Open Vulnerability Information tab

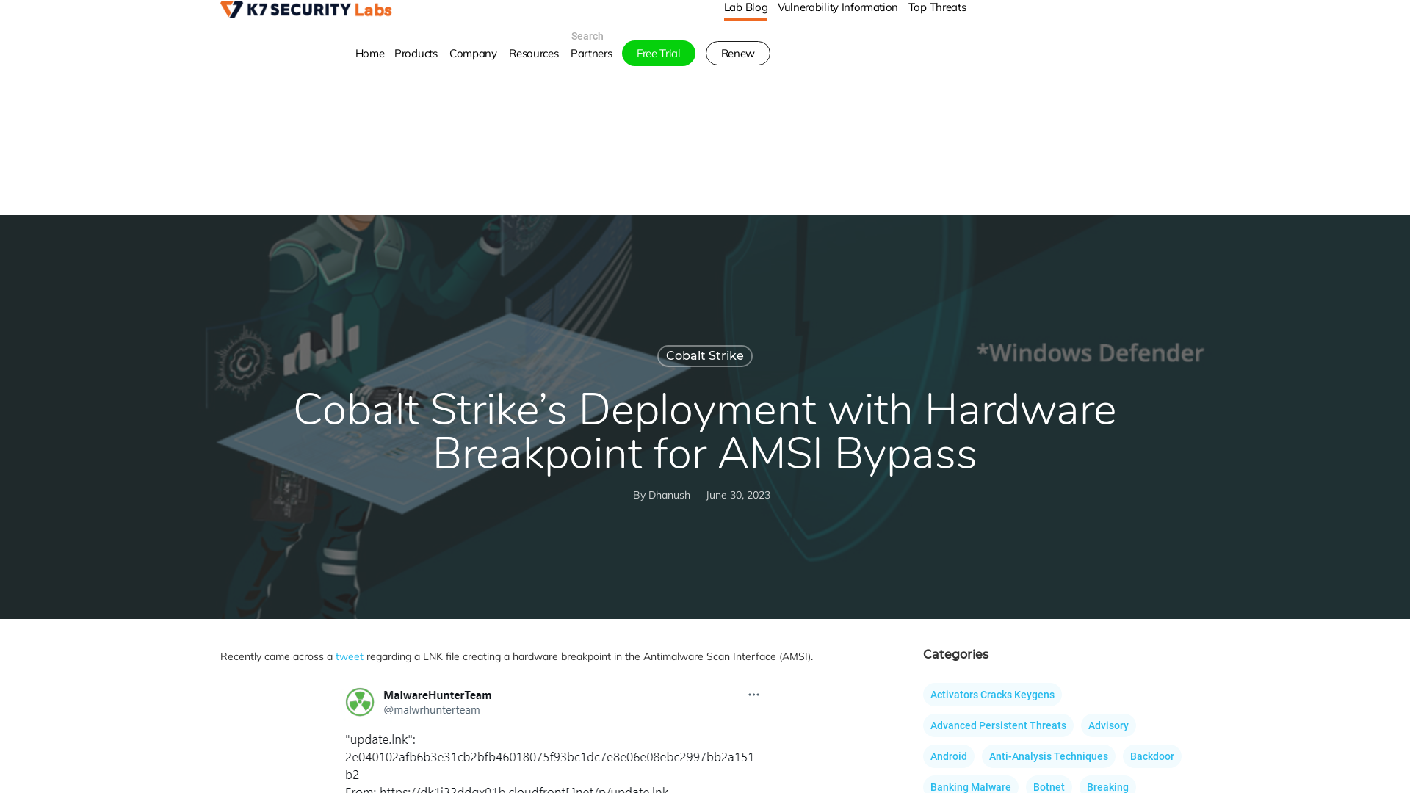coord(837,7)
